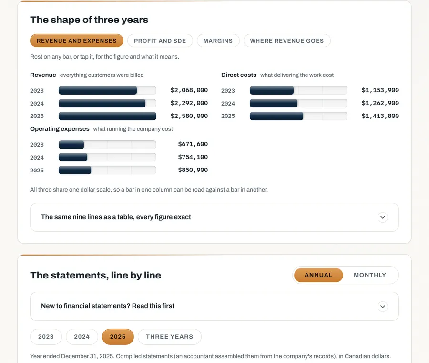The image size is (429, 363).
Task: Click the $671,600 operating expenses figure
Action: (x=193, y=144)
